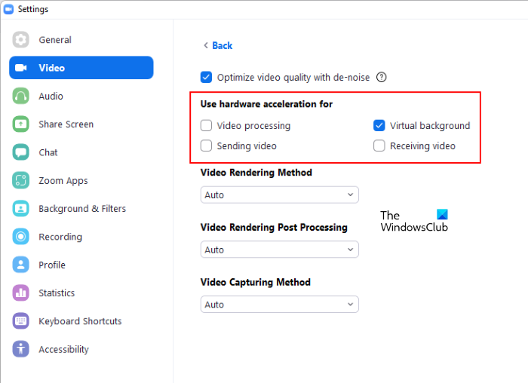Click the Background & Filters icon
The width and height of the screenshot is (528, 383).
pos(21,209)
